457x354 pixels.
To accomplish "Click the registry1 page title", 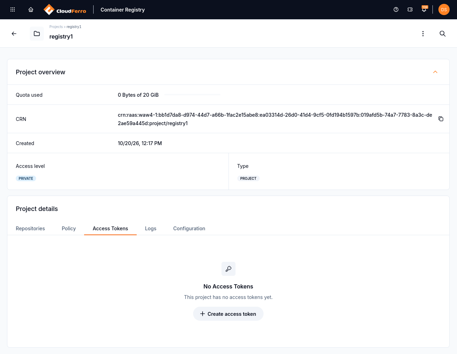I will [61, 36].
